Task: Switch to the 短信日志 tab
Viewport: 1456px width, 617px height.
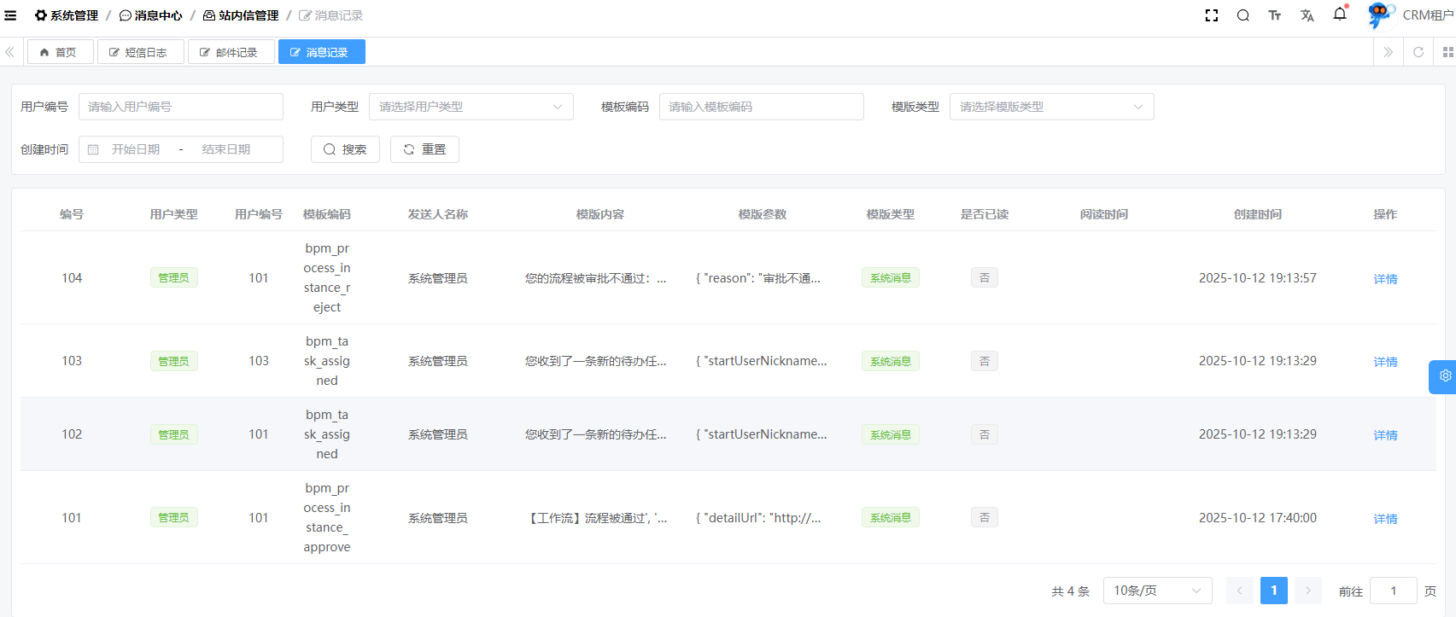Action: [x=140, y=52]
